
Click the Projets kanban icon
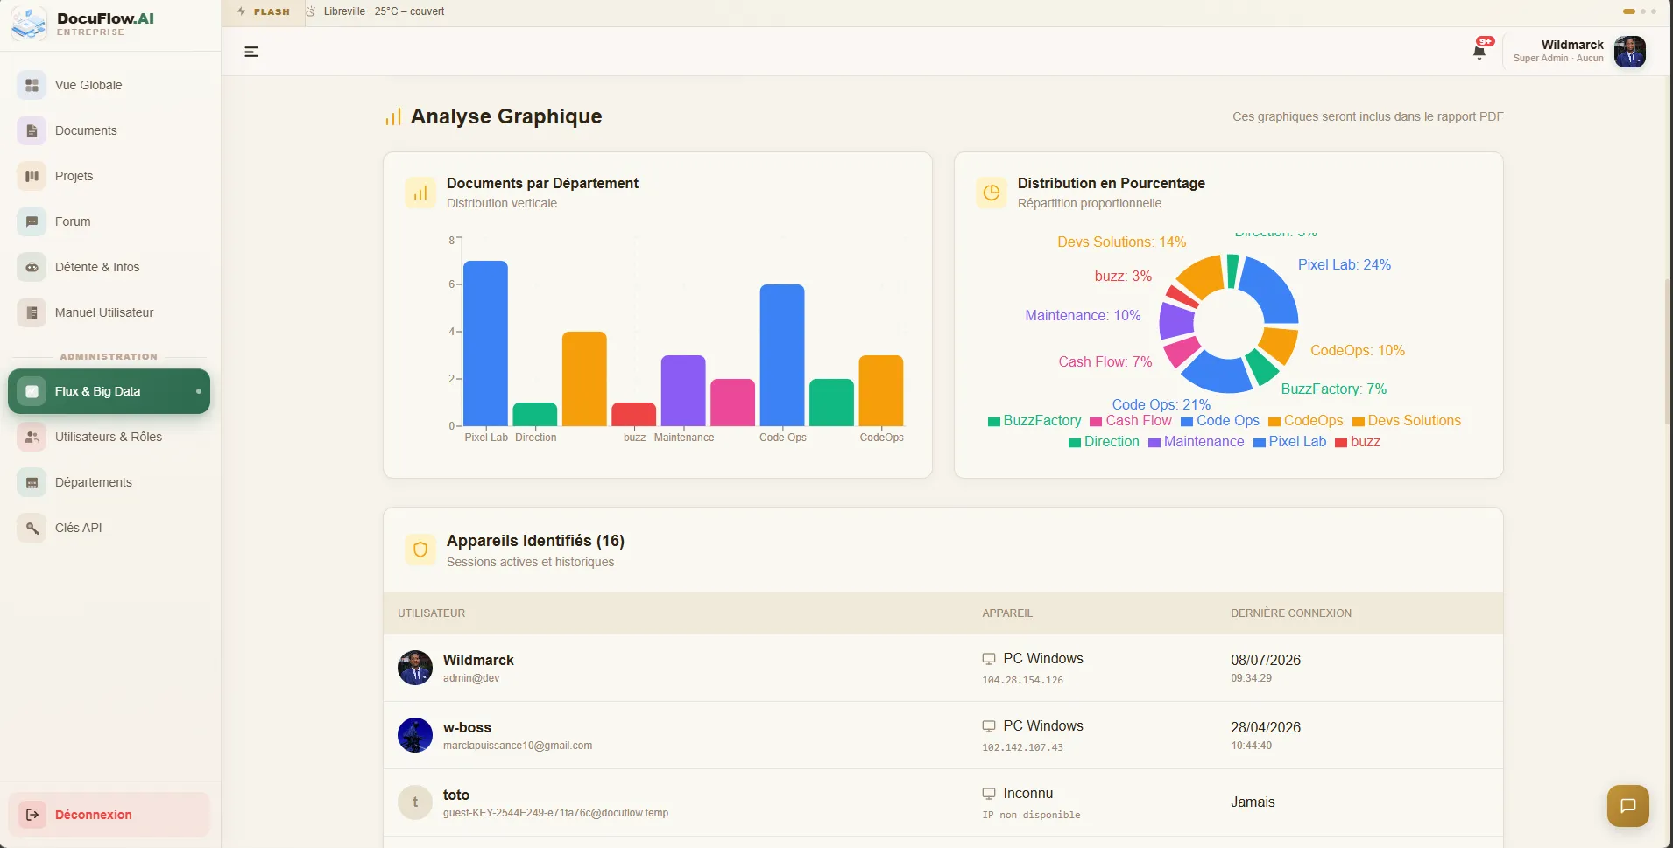pyautogui.click(x=32, y=176)
